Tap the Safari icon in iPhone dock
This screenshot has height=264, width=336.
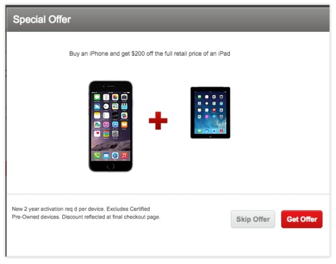click(115, 156)
